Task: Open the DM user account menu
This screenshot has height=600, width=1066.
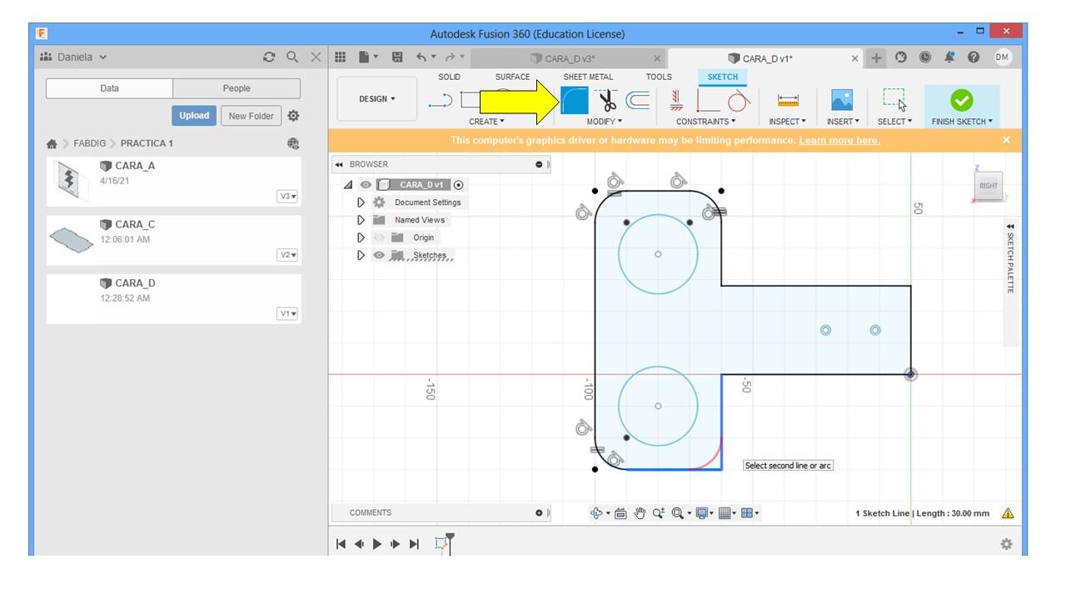Action: tap(1003, 57)
